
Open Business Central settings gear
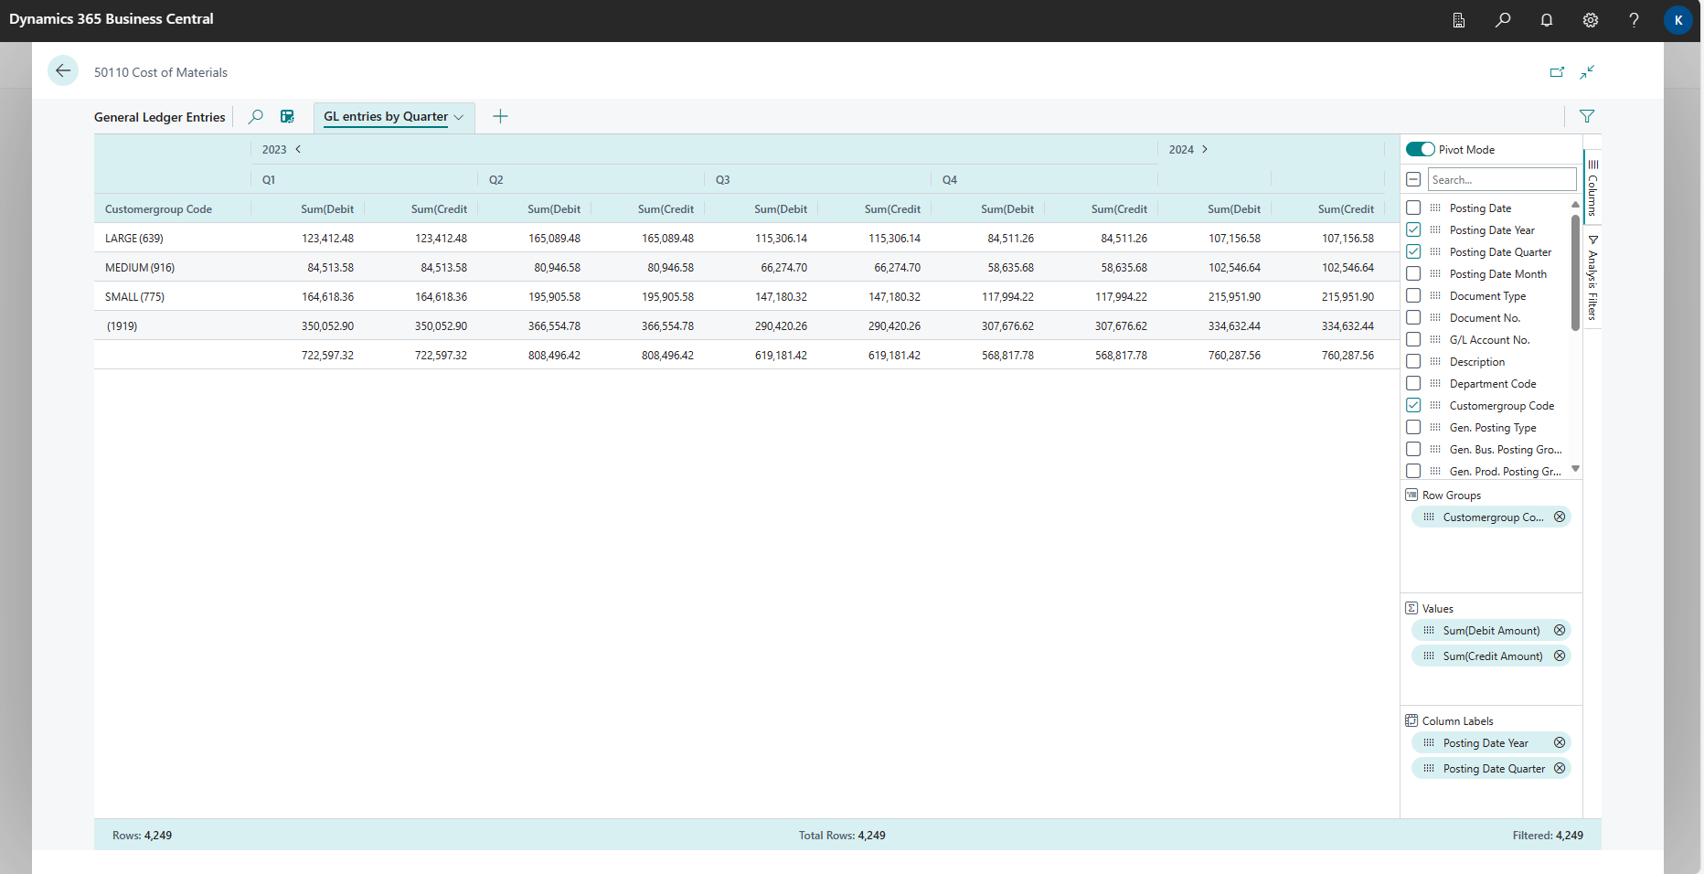[1591, 20]
